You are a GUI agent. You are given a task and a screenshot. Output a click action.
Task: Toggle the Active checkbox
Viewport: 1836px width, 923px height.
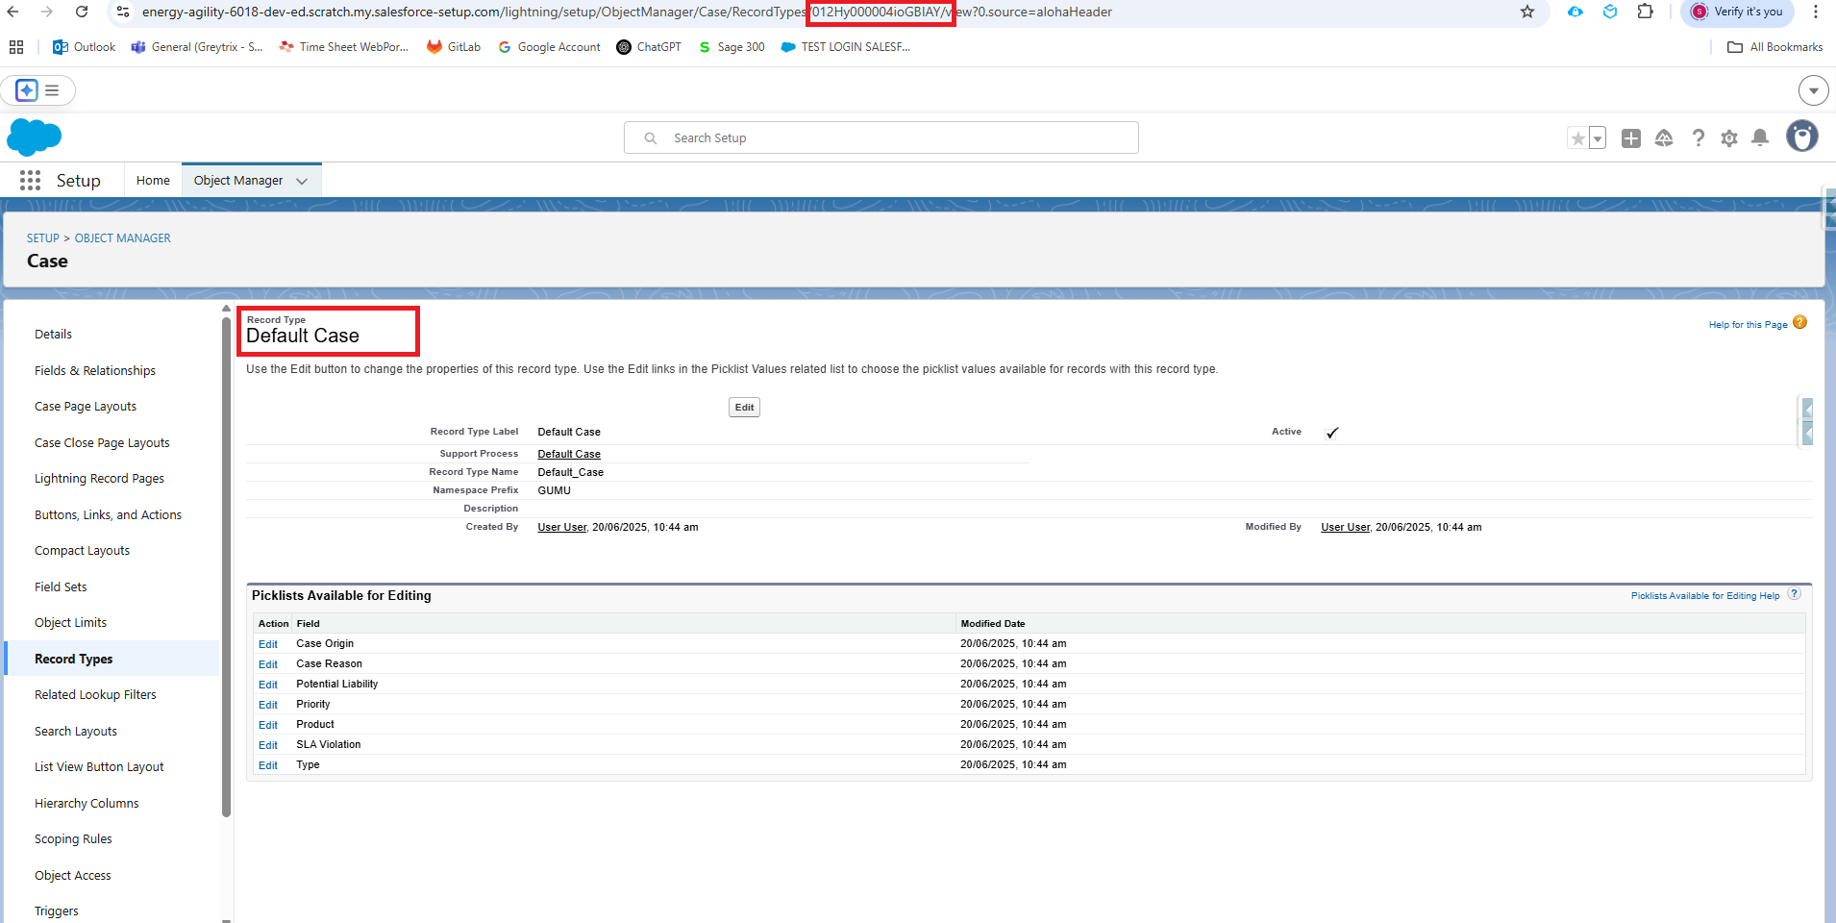[x=1331, y=433]
